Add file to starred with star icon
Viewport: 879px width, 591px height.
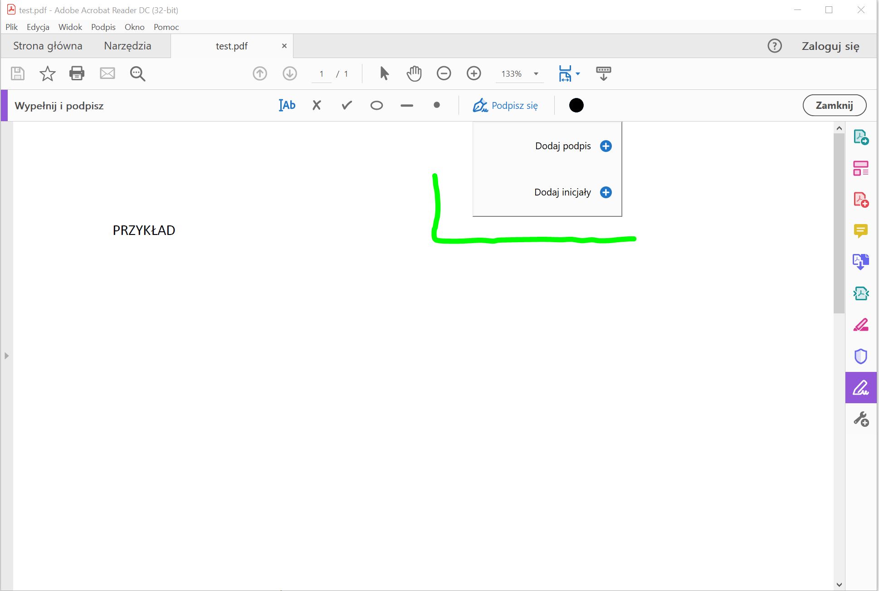[48, 73]
